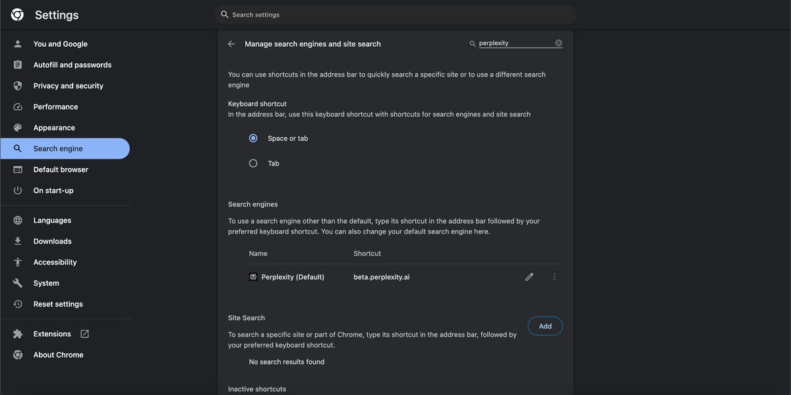Viewport: 791px width, 395px height.
Task: Click the Perplexity favicon in the list
Action: click(253, 278)
